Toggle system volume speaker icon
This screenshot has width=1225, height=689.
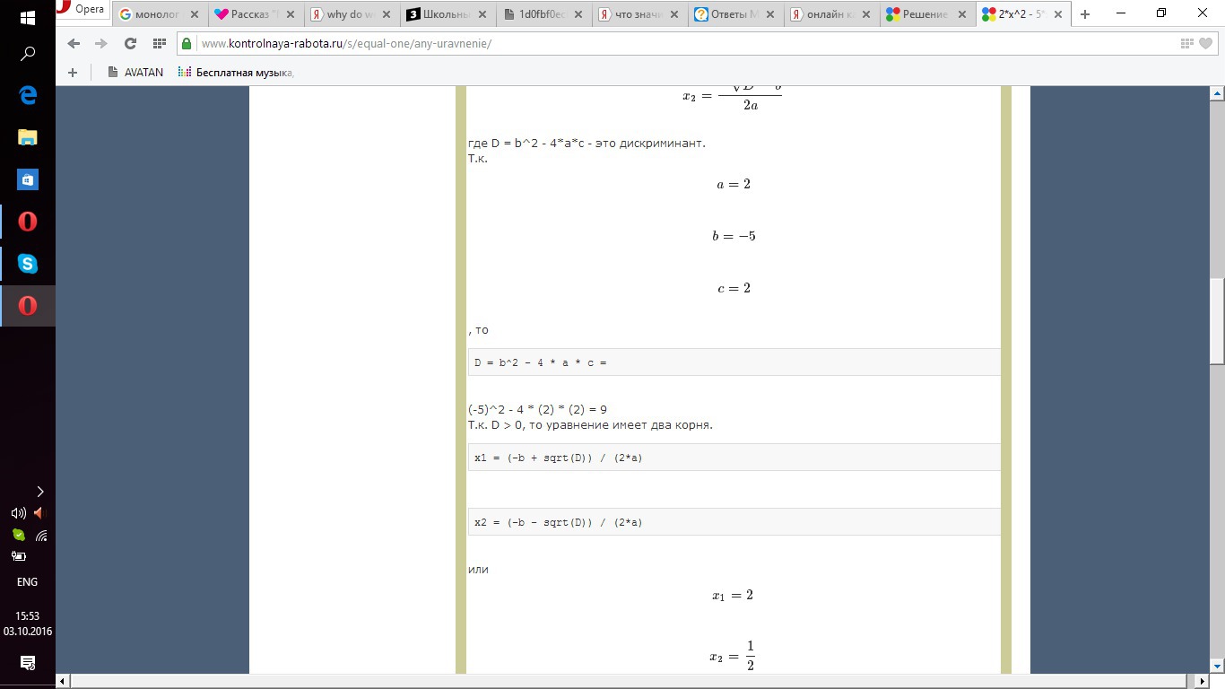[18, 513]
